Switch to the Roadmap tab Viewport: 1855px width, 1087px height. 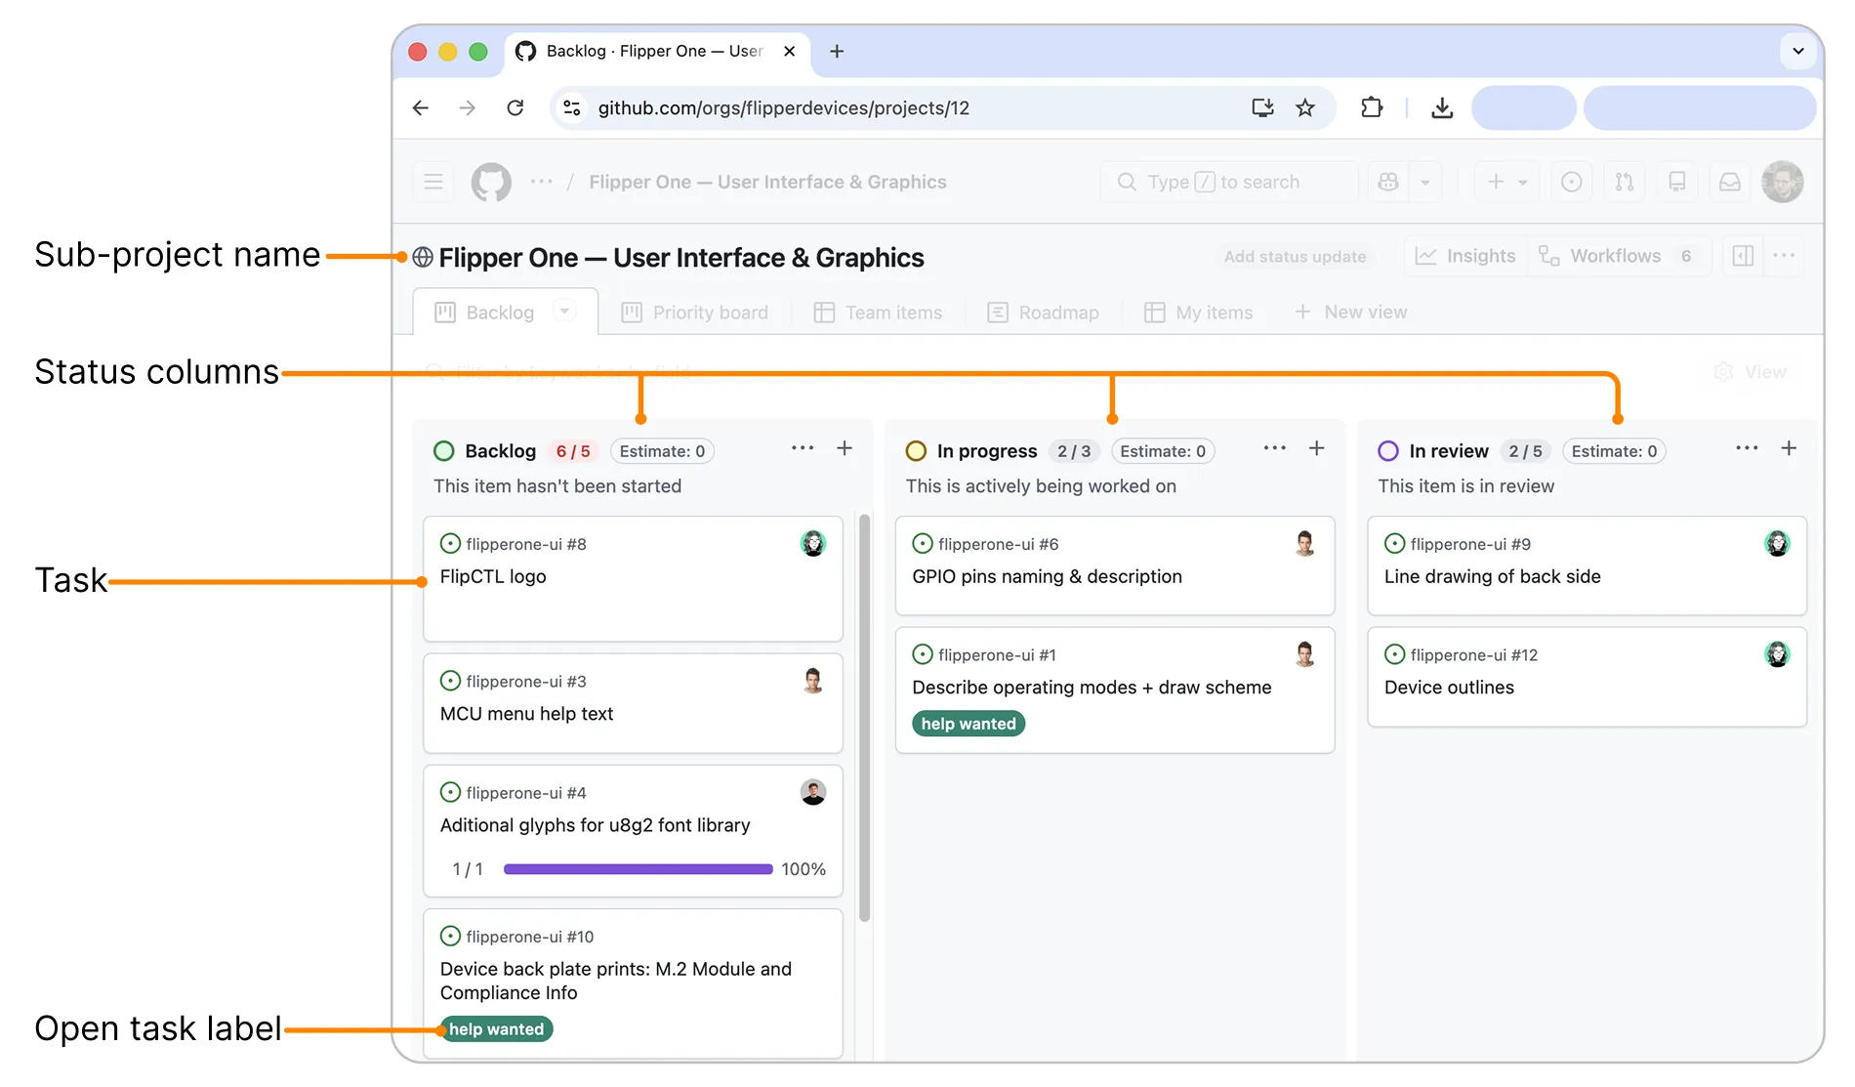1043,313
